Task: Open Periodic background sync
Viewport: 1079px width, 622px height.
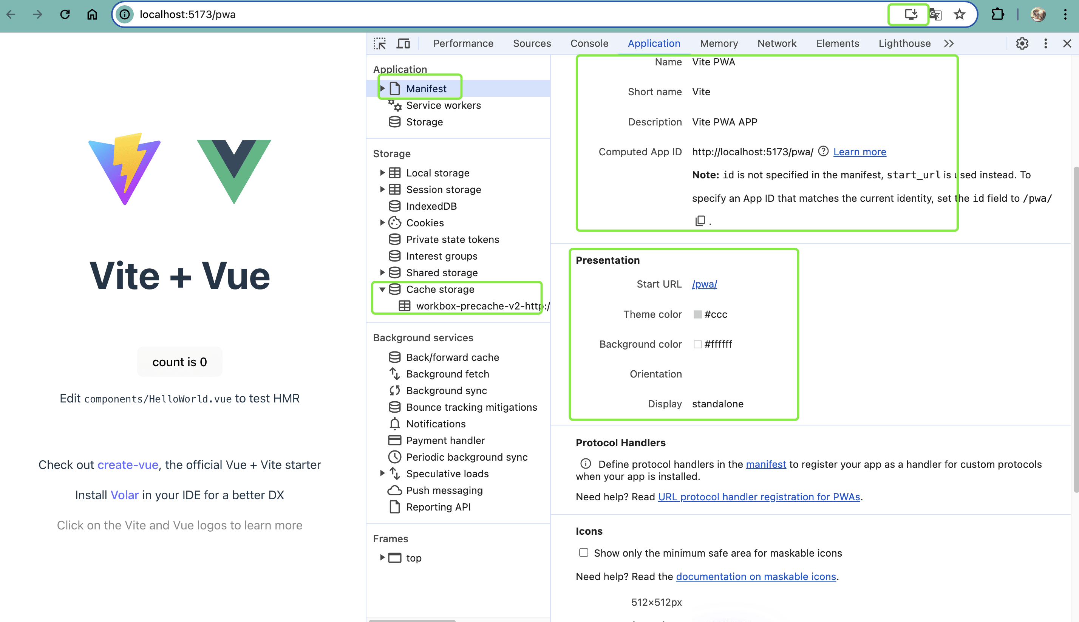Action: [x=467, y=457]
